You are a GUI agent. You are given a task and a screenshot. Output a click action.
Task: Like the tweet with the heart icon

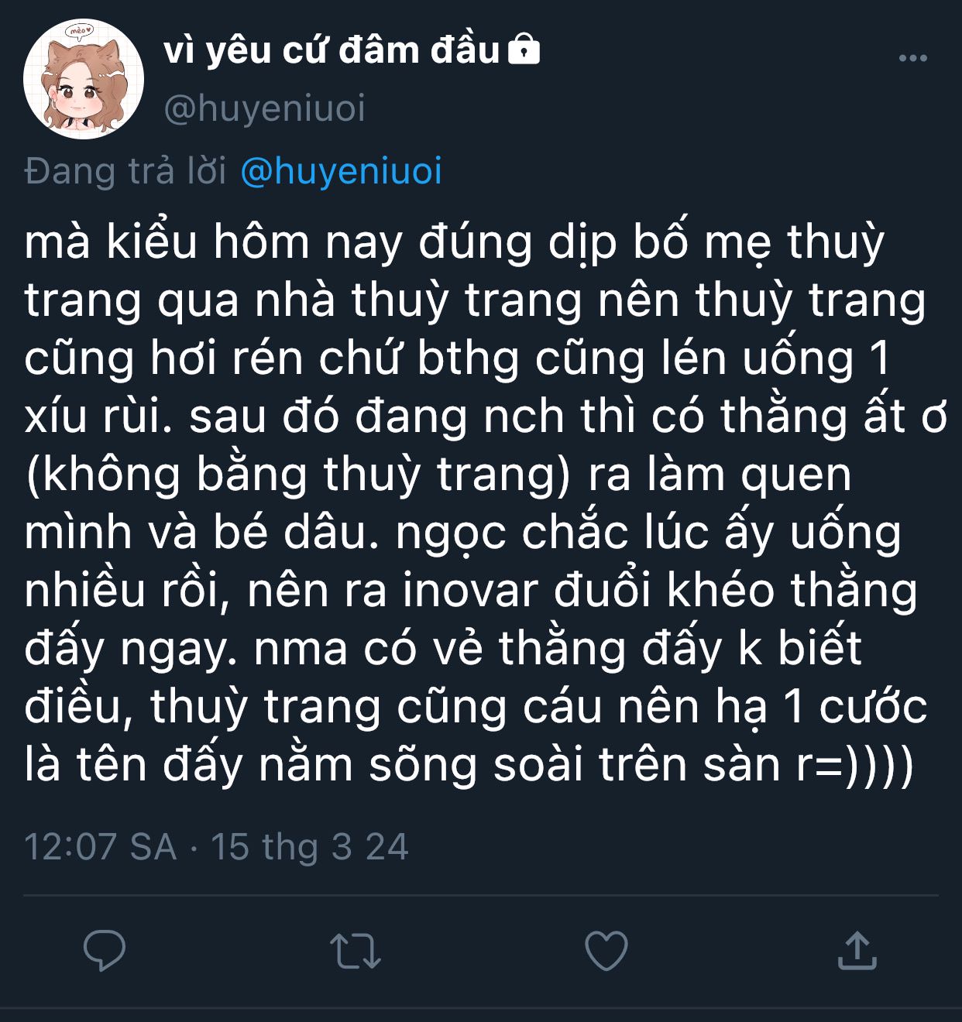coord(606,951)
